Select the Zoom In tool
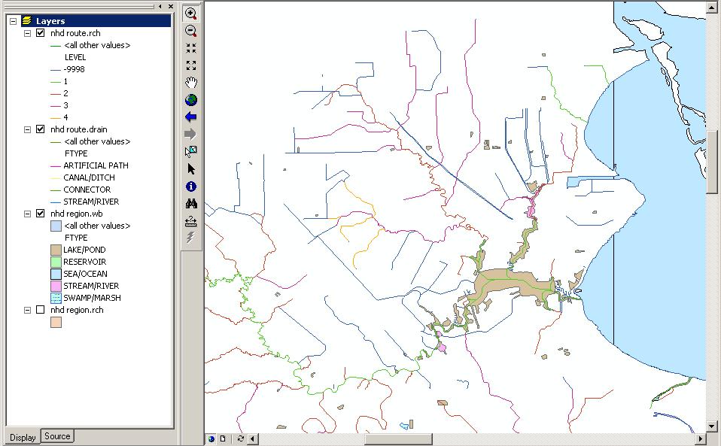 (x=191, y=14)
